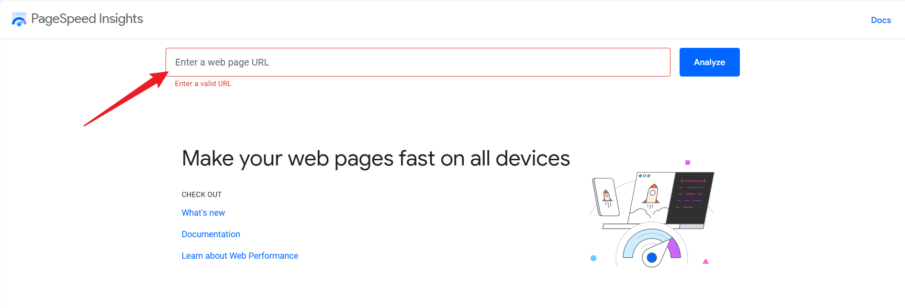Click the purple square decoration above the browser

pyautogui.click(x=688, y=164)
